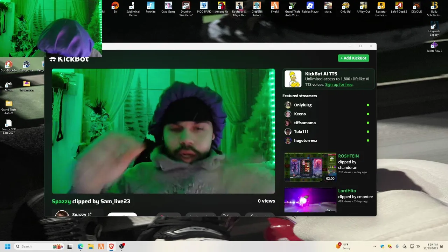
Task: Open the Grand Theft Auto V folder
Action: [9, 107]
